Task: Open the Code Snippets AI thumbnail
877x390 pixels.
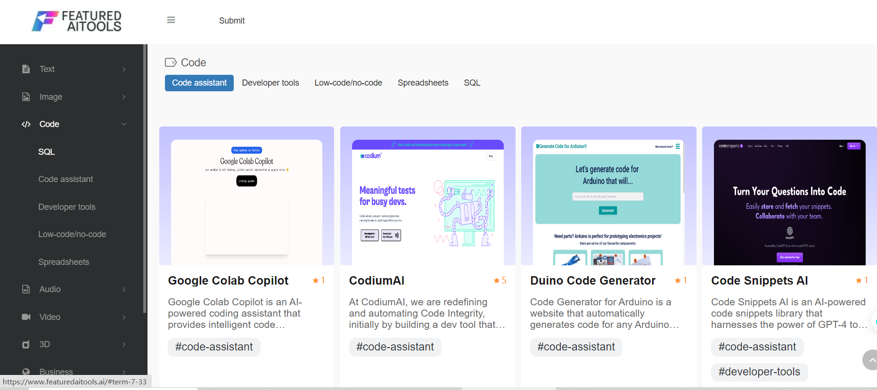Action: click(x=789, y=196)
